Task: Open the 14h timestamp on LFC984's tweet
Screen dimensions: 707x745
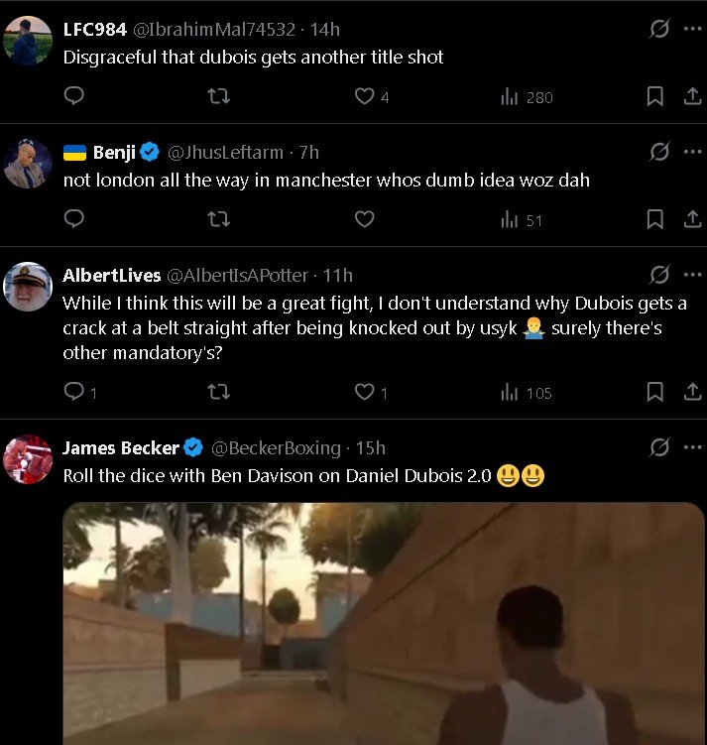Action: (x=325, y=29)
